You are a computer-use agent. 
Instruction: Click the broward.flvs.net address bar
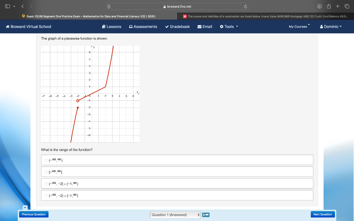[x=177, y=6]
